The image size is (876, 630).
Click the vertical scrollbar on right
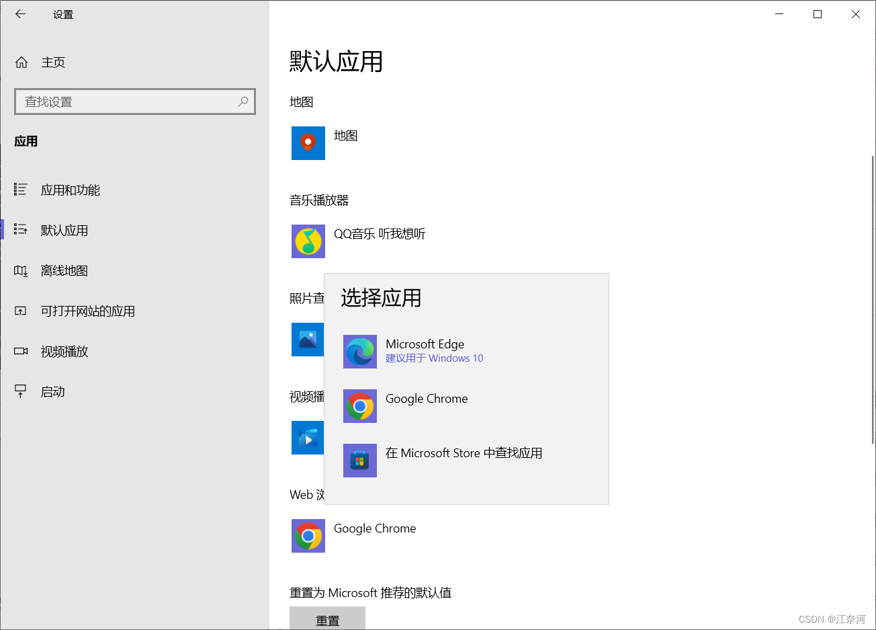click(873, 299)
